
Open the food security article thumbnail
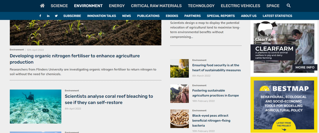point(179,68)
